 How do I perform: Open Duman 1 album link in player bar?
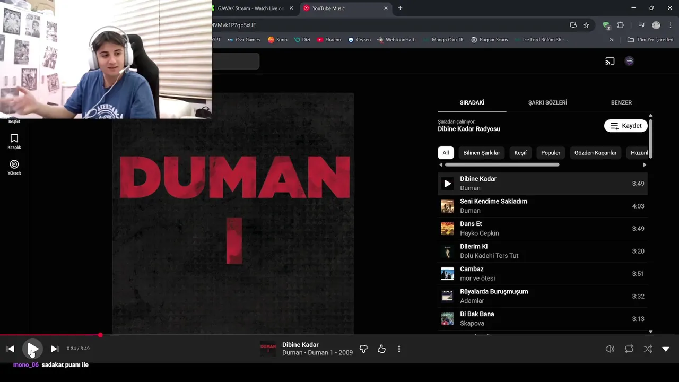click(320, 353)
